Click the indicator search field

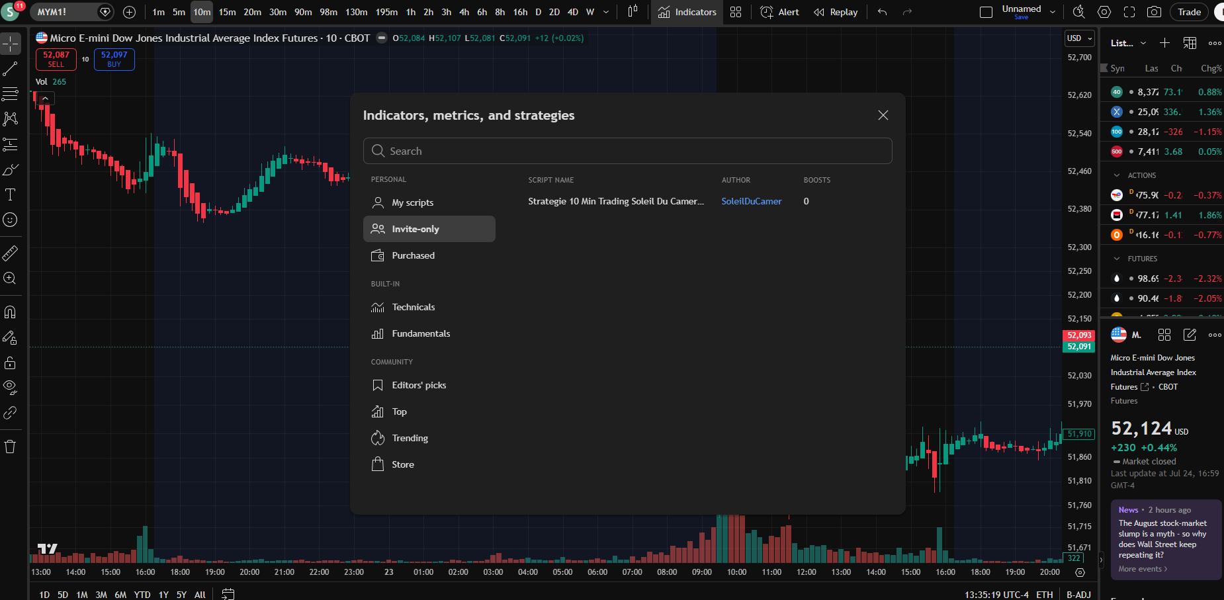click(628, 151)
